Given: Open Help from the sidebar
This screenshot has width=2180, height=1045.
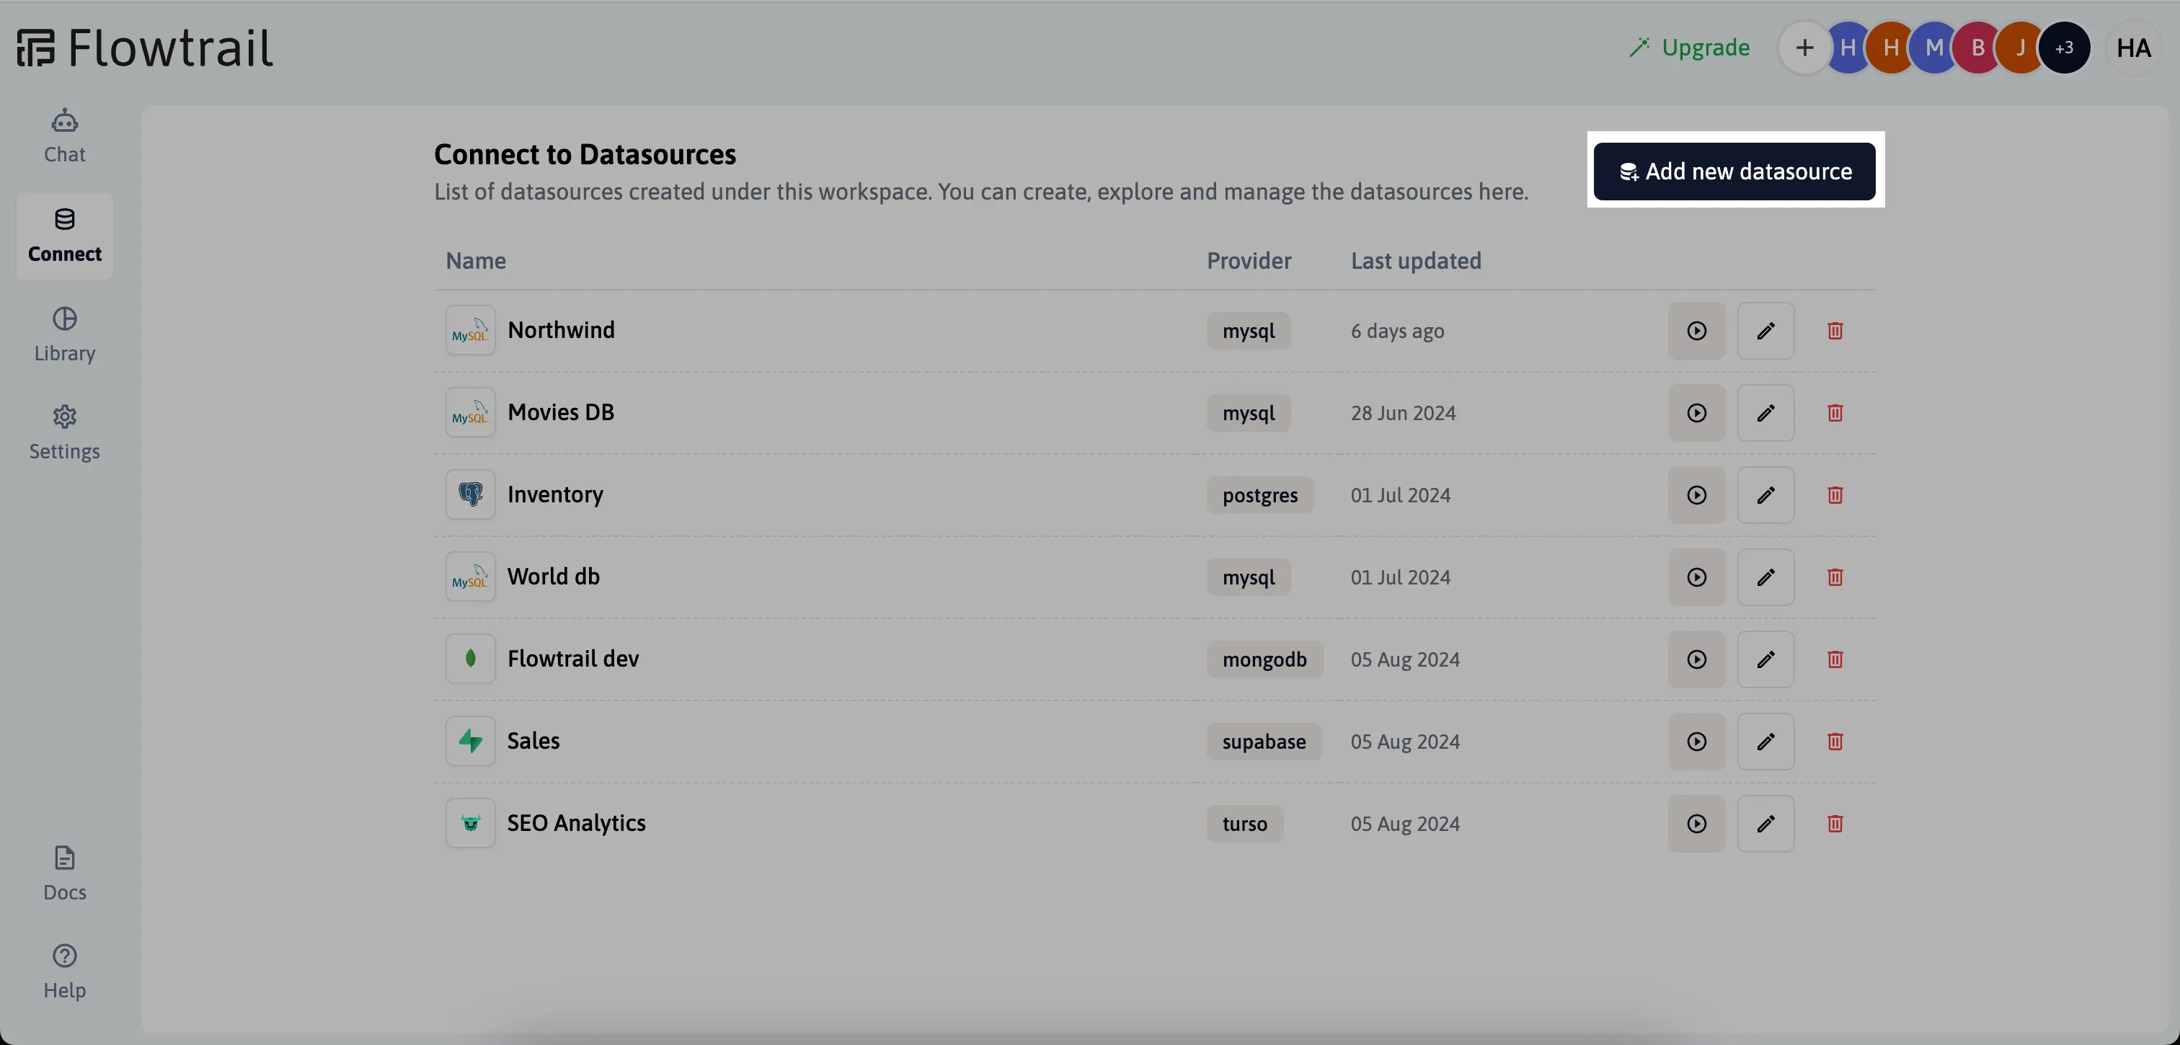Looking at the screenshot, I should coord(64,972).
